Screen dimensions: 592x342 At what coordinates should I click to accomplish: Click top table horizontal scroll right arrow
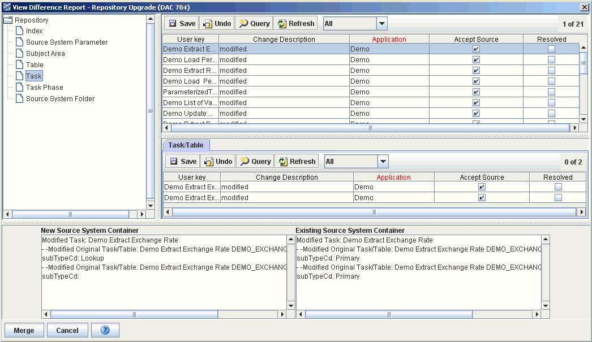pyautogui.click(x=574, y=128)
